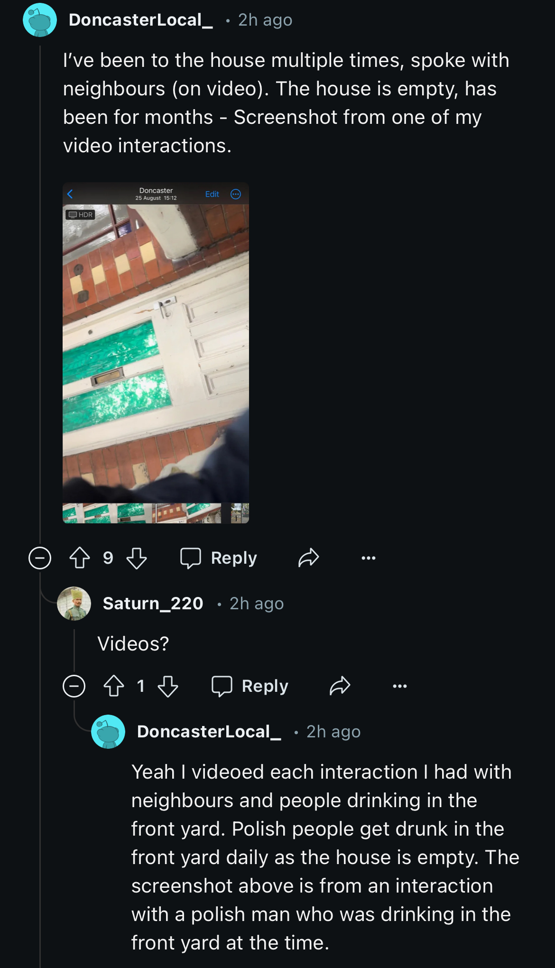
Task: Open more options for the 9-point comment
Action: point(369,558)
